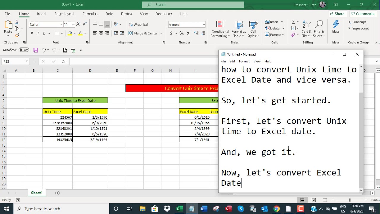Open Sort & Filter menu
Image resolution: width=380 pixels, height=214 pixels.
pyautogui.click(x=307, y=29)
